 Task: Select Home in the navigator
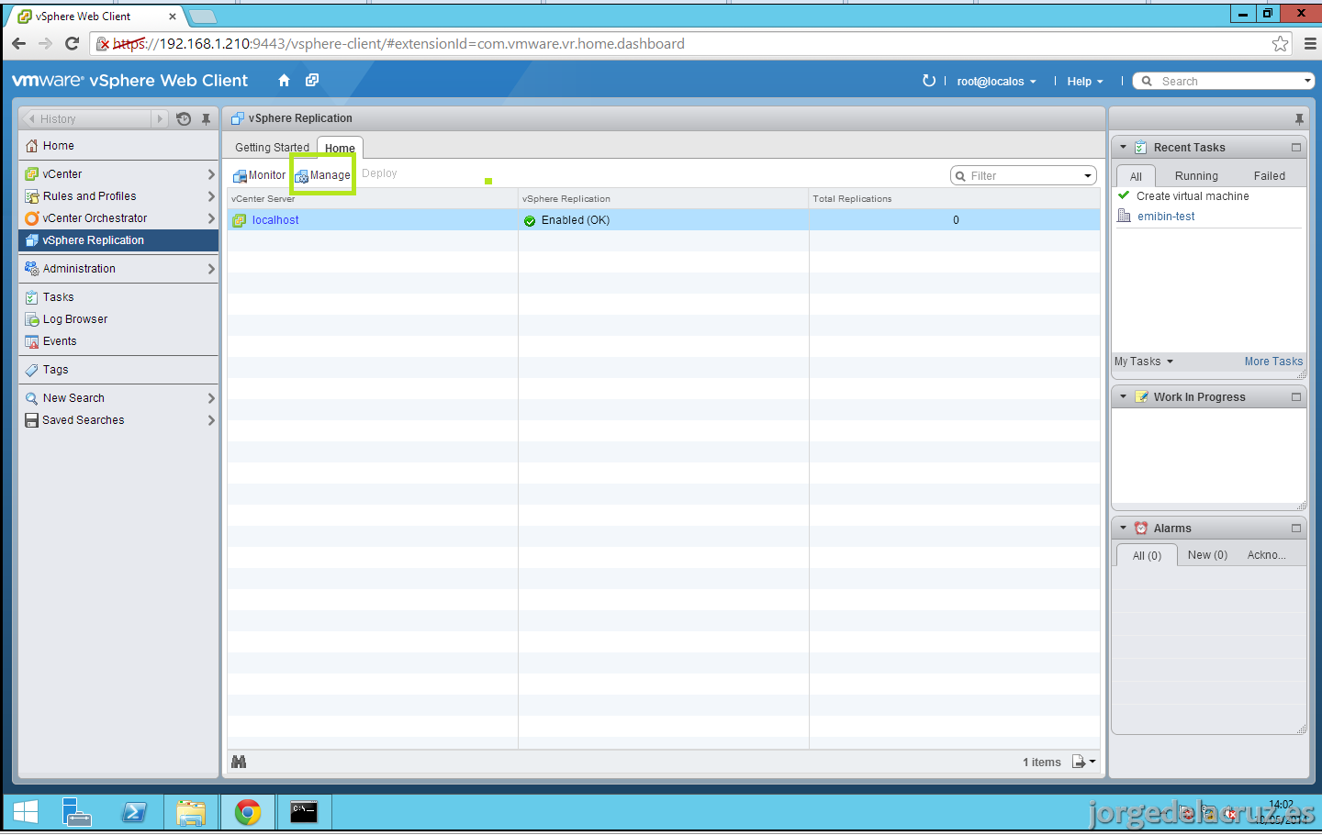(x=118, y=146)
